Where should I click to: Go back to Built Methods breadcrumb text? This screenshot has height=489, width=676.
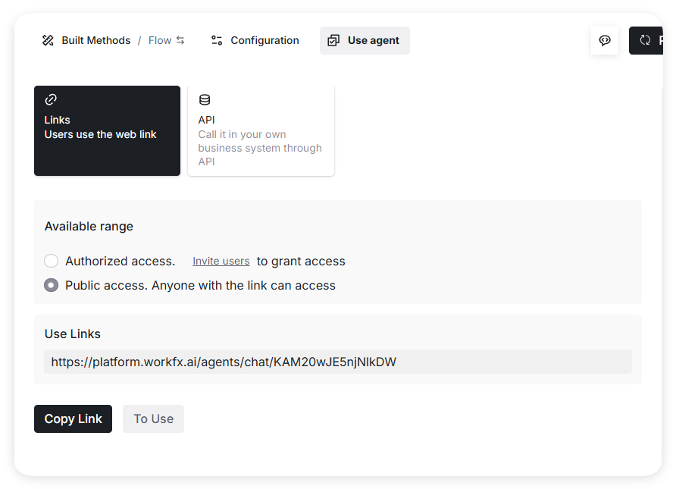(96, 40)
